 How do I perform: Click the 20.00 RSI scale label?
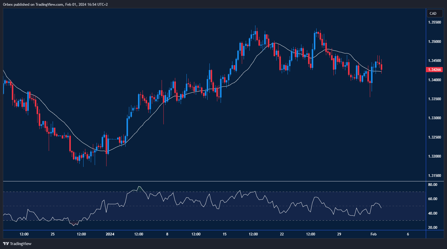[x=433, y=228]
